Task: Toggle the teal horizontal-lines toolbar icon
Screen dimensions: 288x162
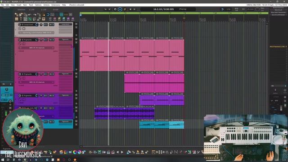Action: coord(62,14)
